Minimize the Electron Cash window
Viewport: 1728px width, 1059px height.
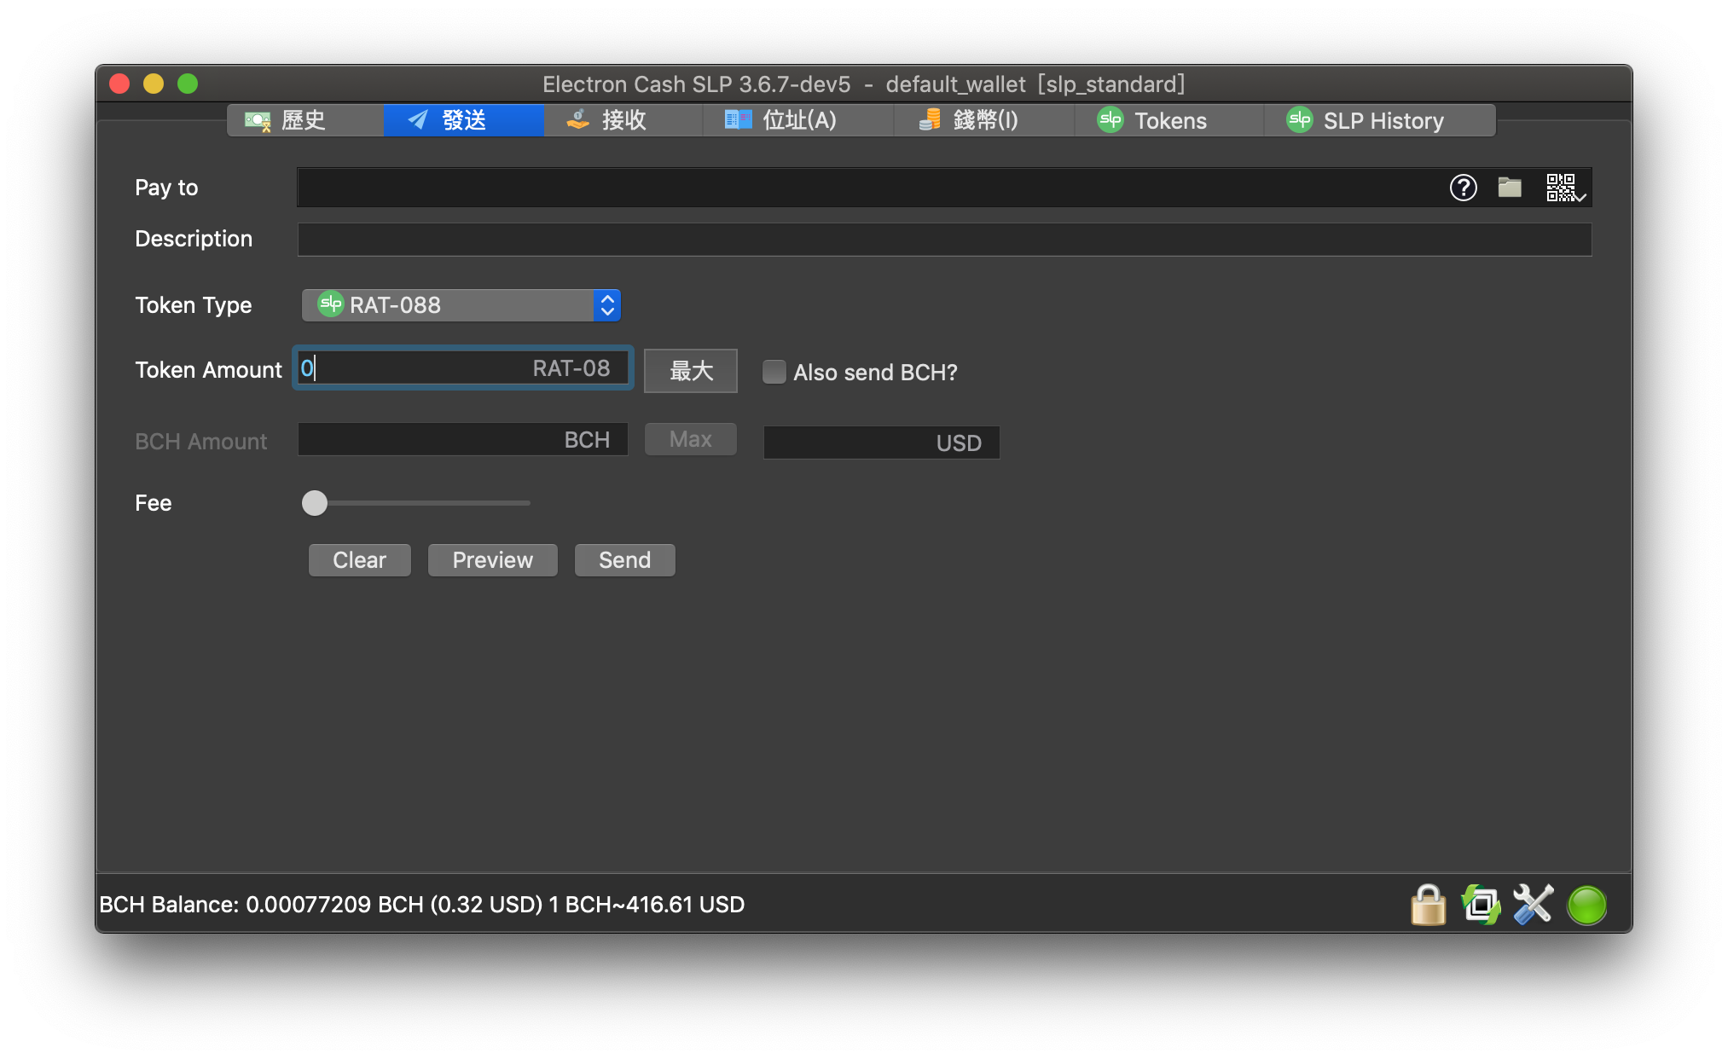click(154, 84)
